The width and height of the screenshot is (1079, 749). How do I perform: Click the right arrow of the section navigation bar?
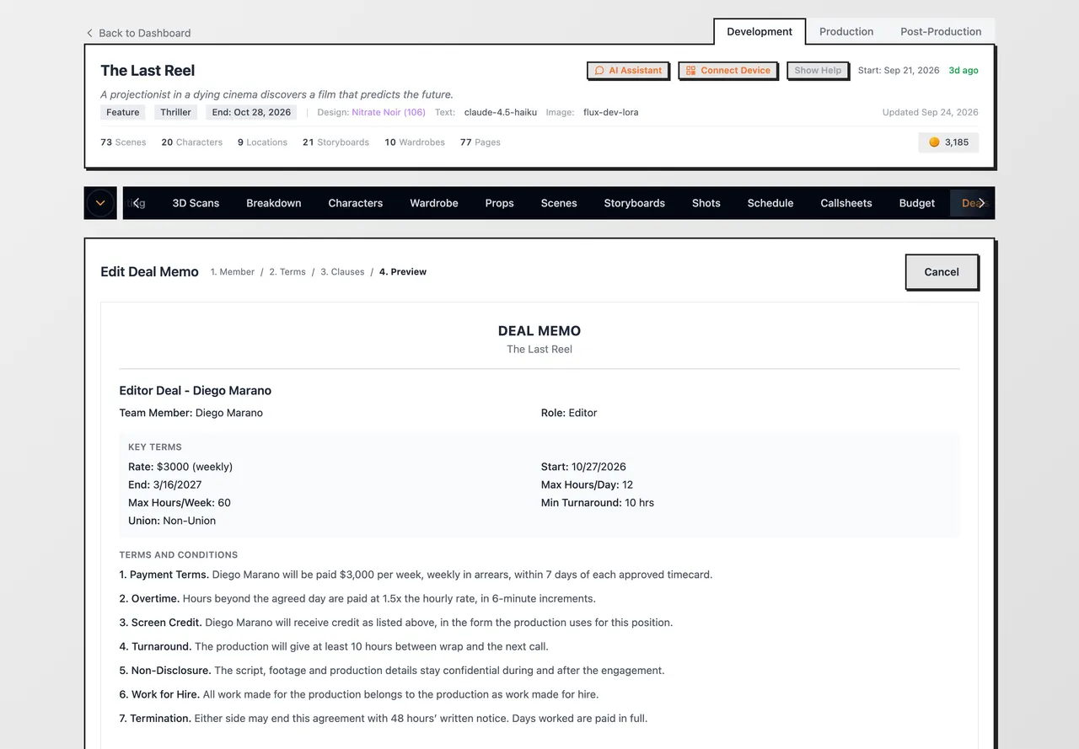click(981, 203)
